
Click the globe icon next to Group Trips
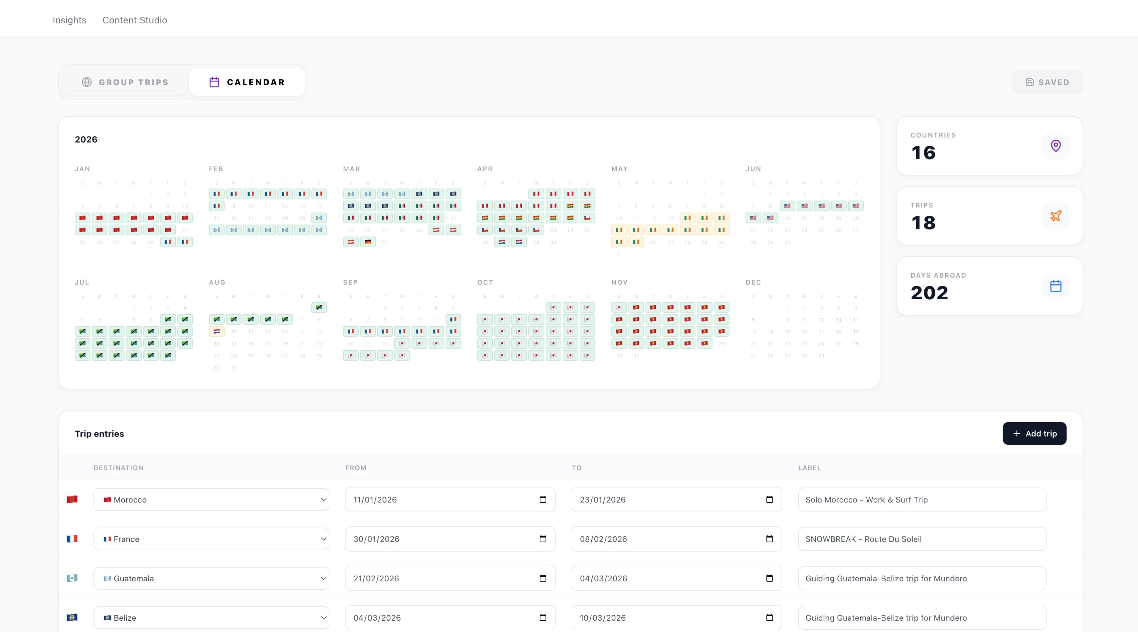(x=86, y=82)
